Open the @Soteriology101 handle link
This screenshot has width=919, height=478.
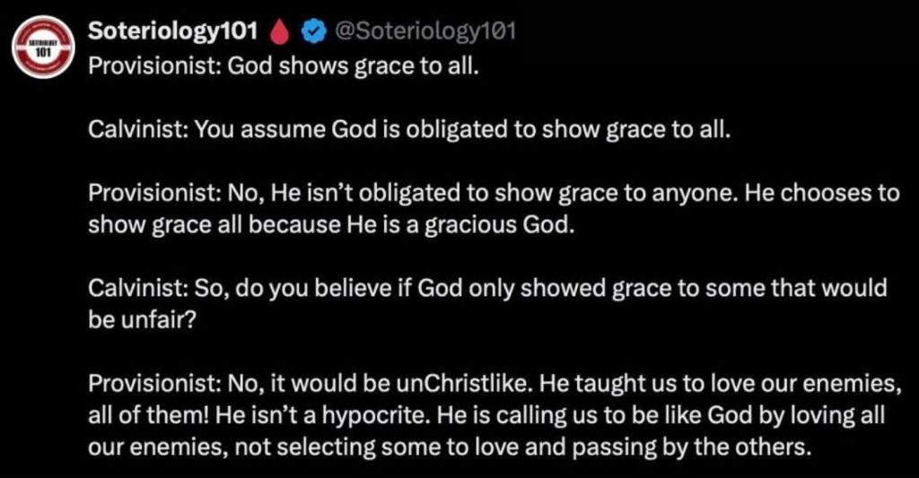coord(424,31)
